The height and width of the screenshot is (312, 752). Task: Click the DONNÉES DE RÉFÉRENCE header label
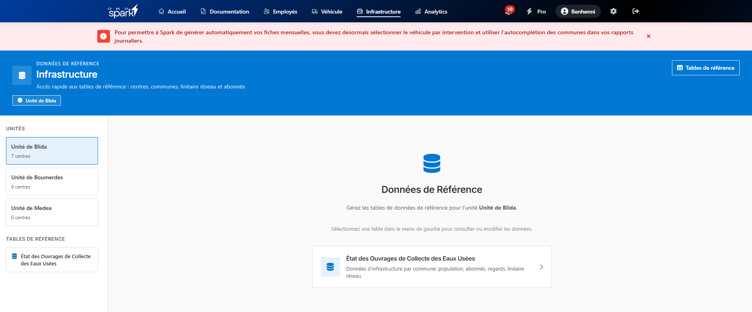(x=68, y=64)
